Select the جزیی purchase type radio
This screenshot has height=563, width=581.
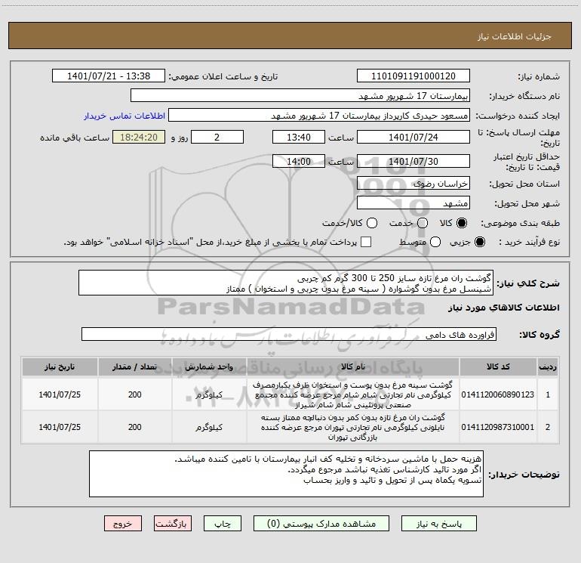(x=480, y=242)
